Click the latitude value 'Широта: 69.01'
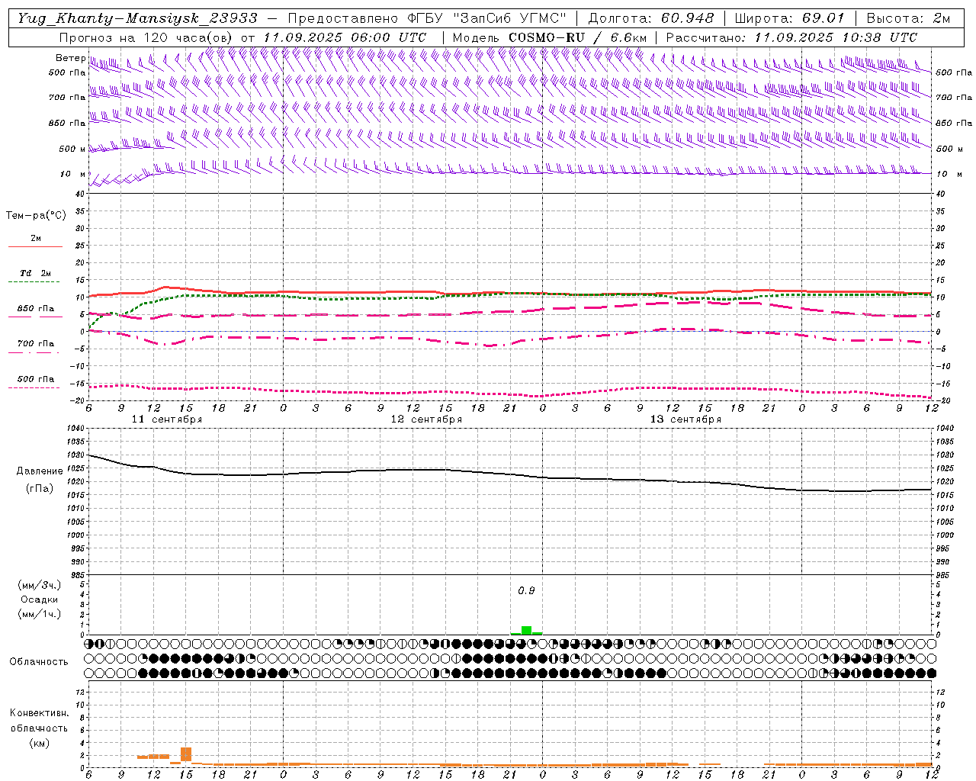 (789, 18)
